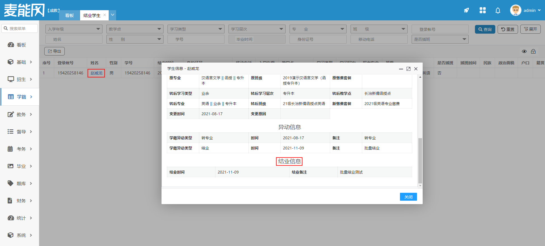
Task: Expand the tab list dropdown arrow
Action: pyautogui.click(x=113, y=15)
